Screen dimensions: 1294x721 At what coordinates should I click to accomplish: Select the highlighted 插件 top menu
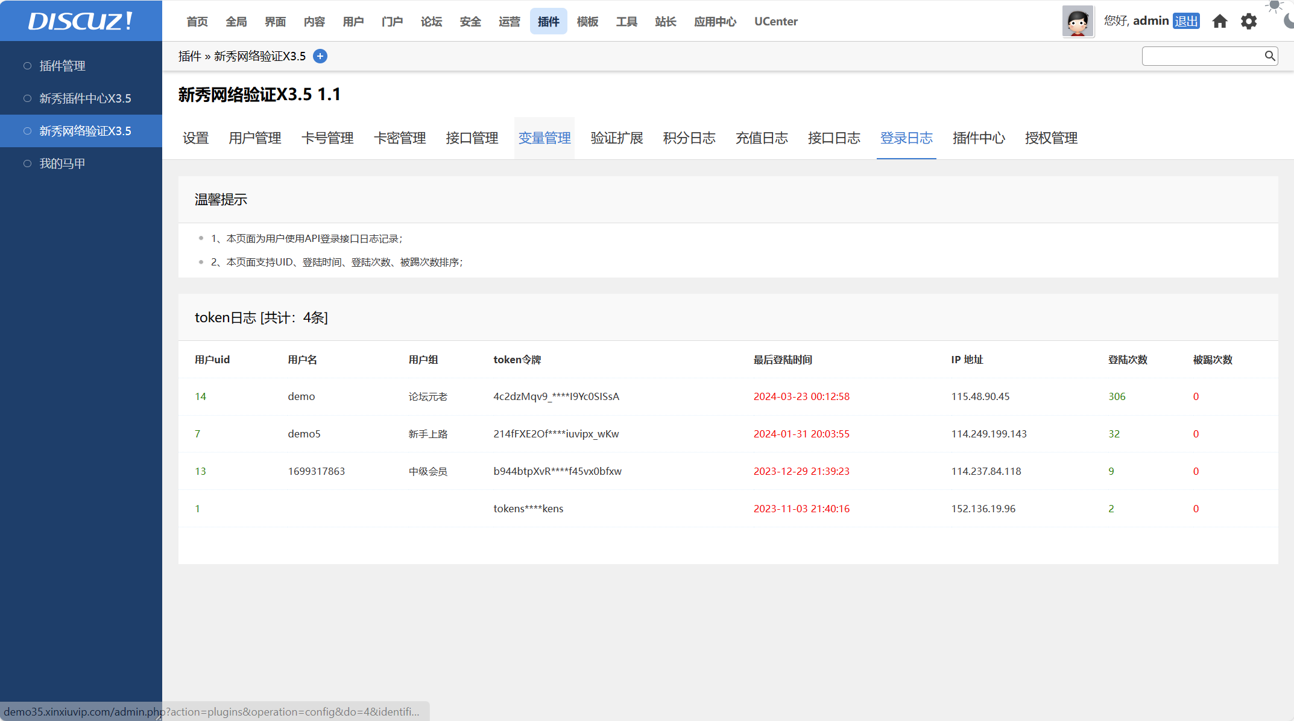[549, 22]
